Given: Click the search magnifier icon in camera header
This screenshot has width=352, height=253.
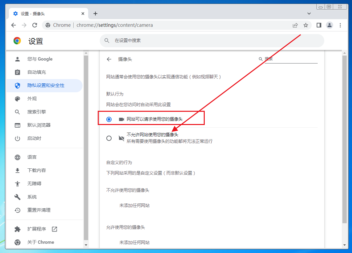Looking at the screenshot, I should coord(261,59).
